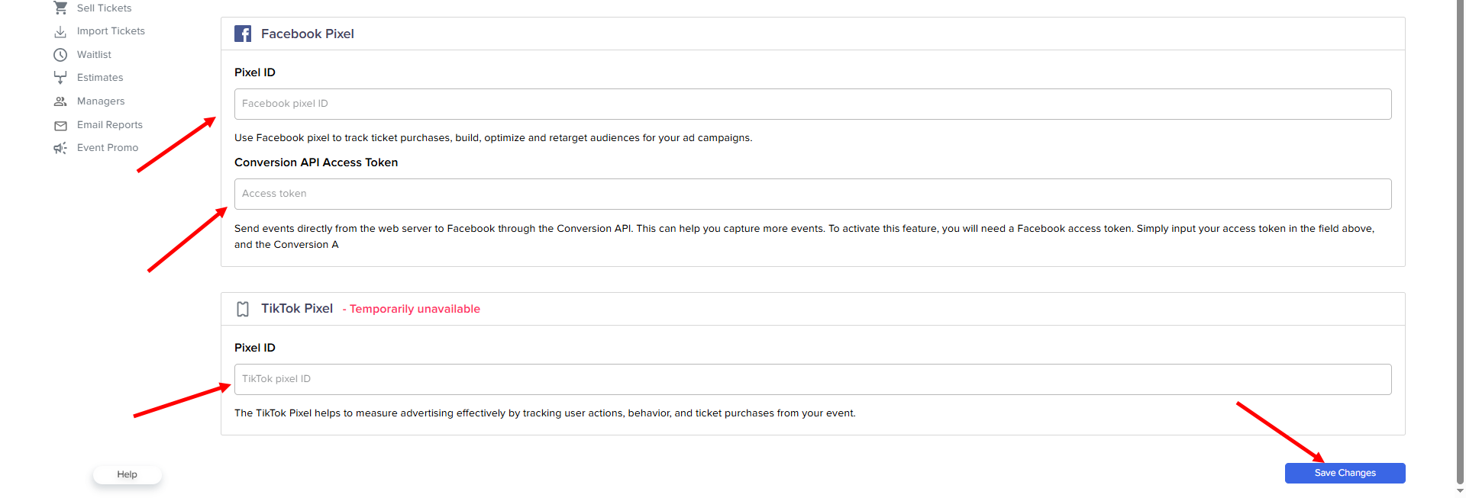Click the Estimates fork icon
1466x498 pixels.
(x=60, y=78)
